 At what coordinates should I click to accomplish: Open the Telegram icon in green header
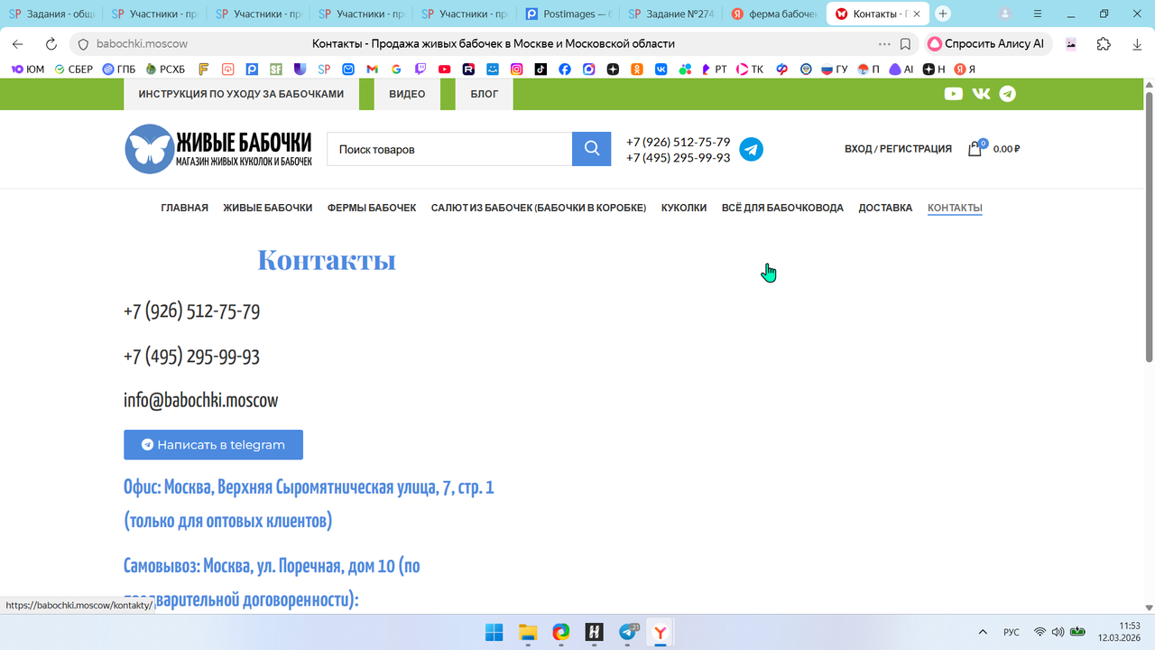(x=1008, y=94)
